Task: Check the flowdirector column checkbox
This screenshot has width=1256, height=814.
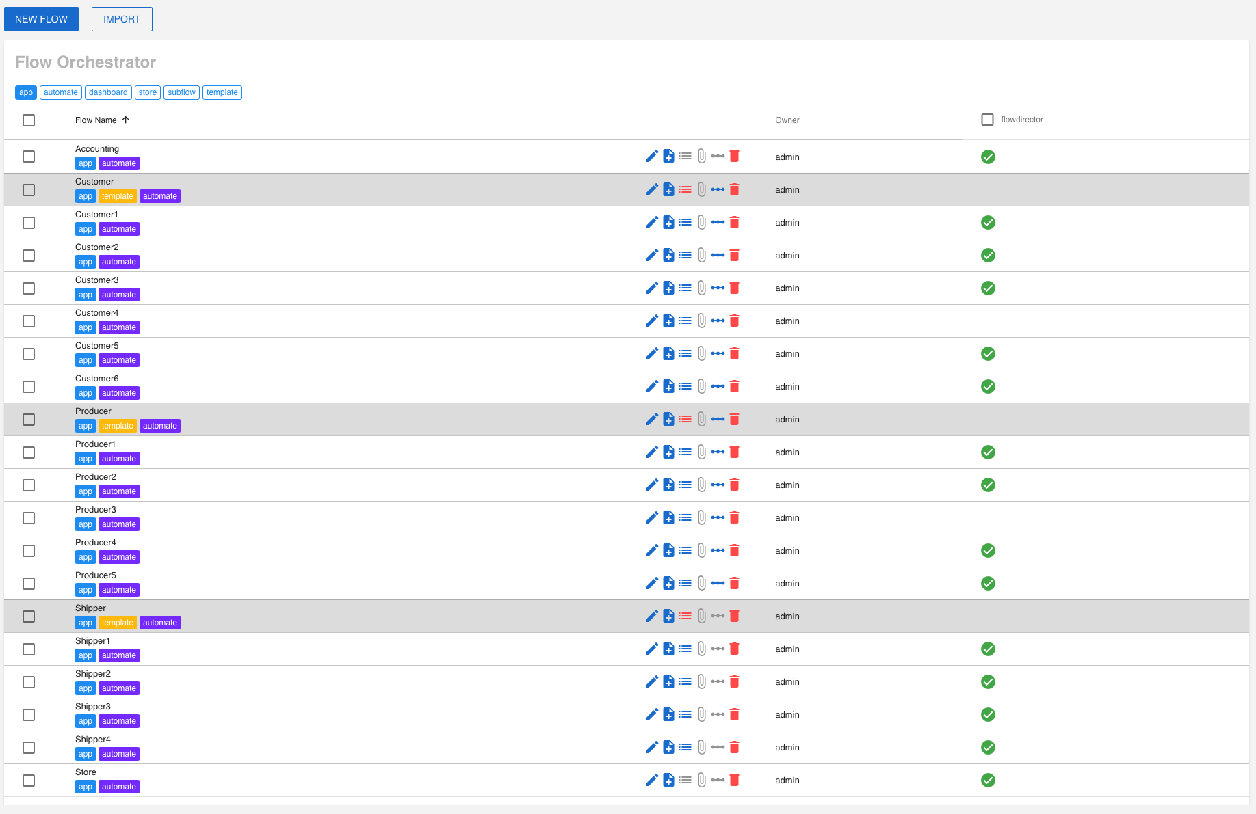Action: click(987, 120)
